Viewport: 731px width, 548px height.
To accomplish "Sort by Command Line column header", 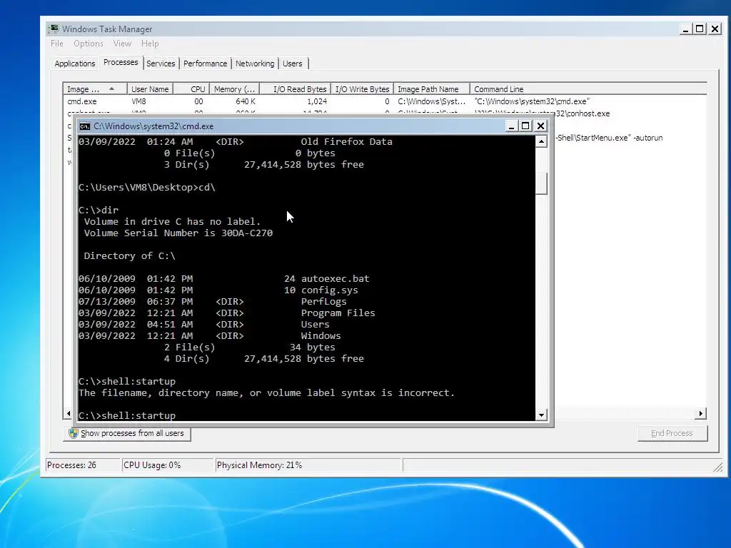I will tap(588, 89).
